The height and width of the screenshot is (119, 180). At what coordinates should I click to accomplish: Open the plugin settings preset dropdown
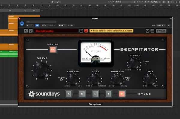coord(41,22)
